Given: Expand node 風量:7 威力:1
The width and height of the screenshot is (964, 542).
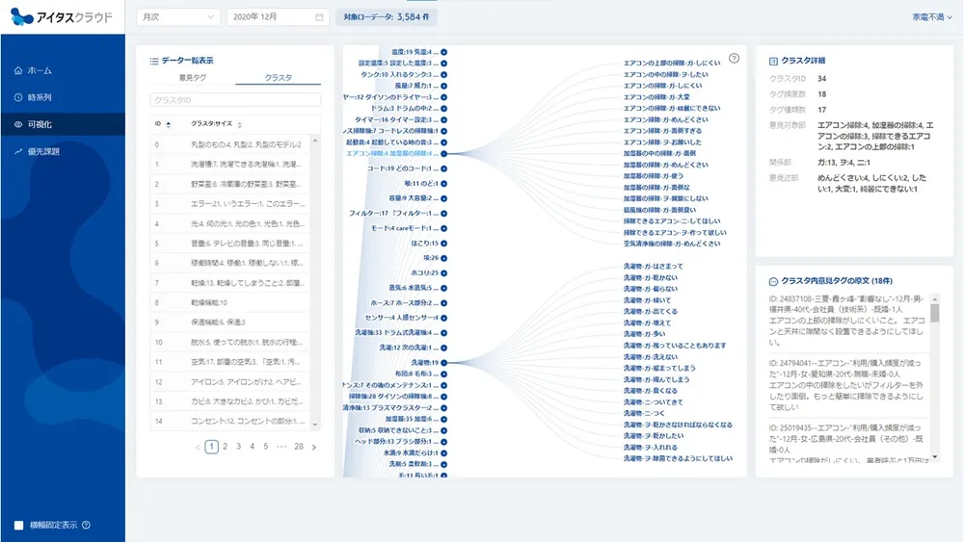Looking at the screenshot, I should click(443, 86).
